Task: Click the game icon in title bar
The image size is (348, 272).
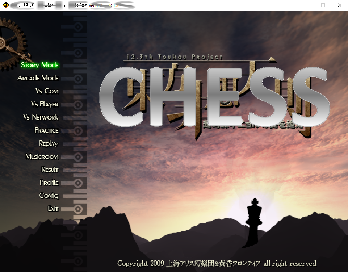Action: coord(5,5)
